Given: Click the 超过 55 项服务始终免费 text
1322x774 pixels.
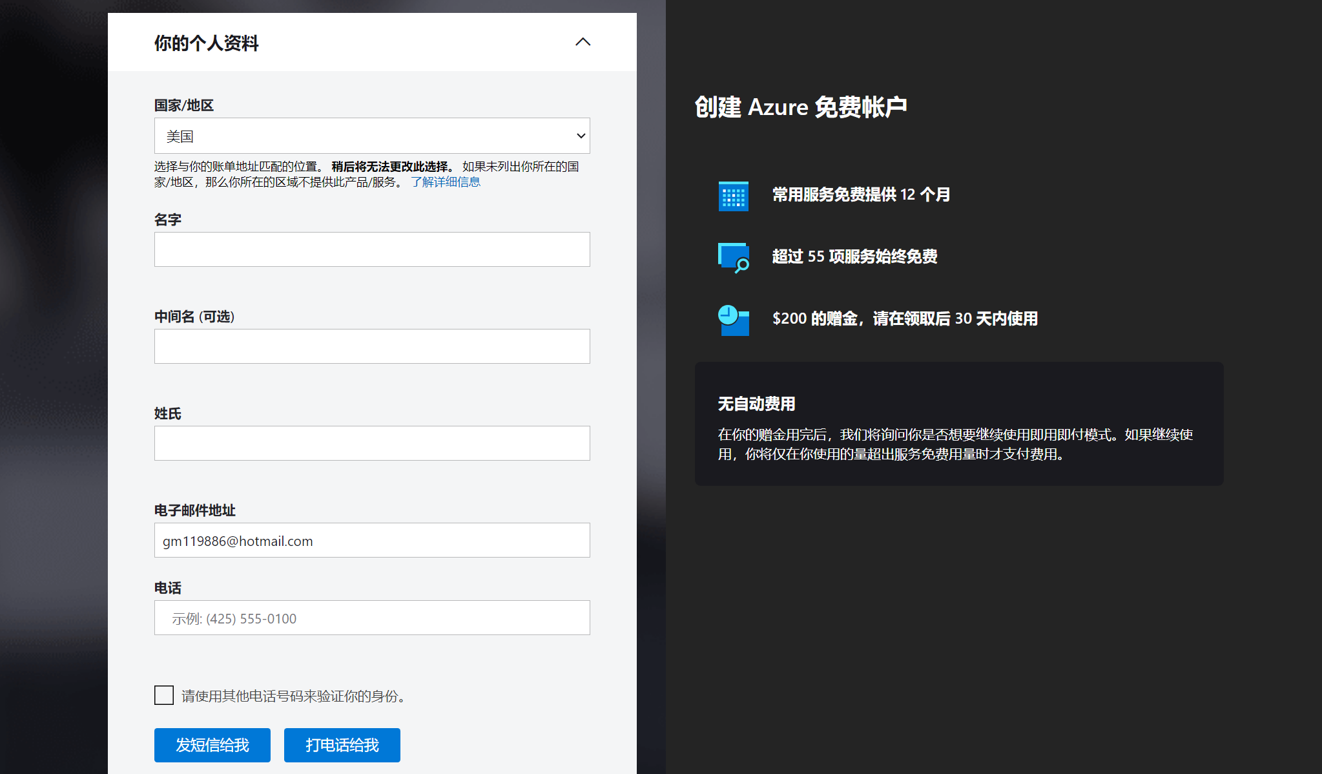Looking at the screenshot, I should 854,256.
